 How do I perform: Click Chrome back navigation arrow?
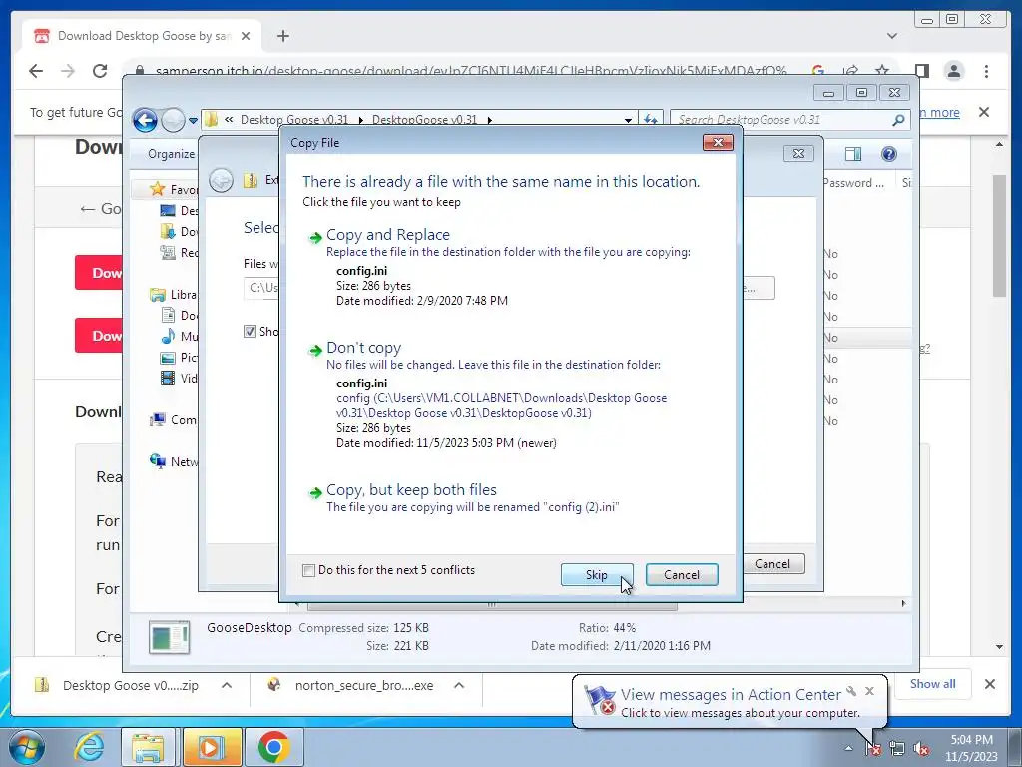[x=36, y=71]
